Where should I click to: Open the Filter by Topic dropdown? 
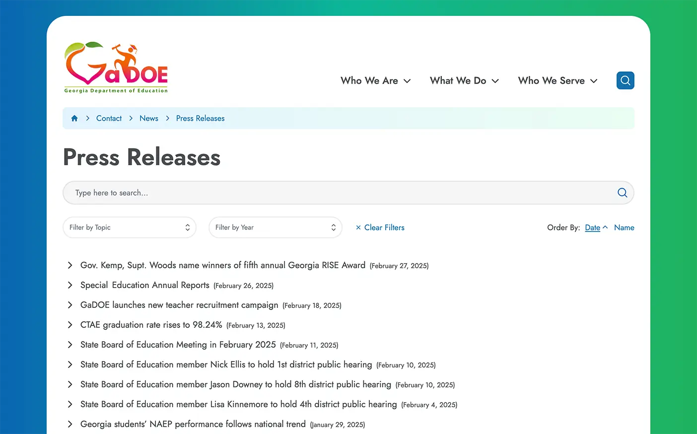(x=129, y=227)
